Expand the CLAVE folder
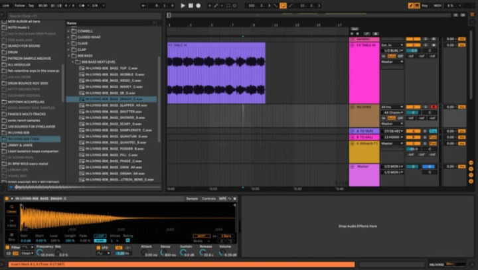Screen dimensions: 478x270 click(x=68, y=43)
